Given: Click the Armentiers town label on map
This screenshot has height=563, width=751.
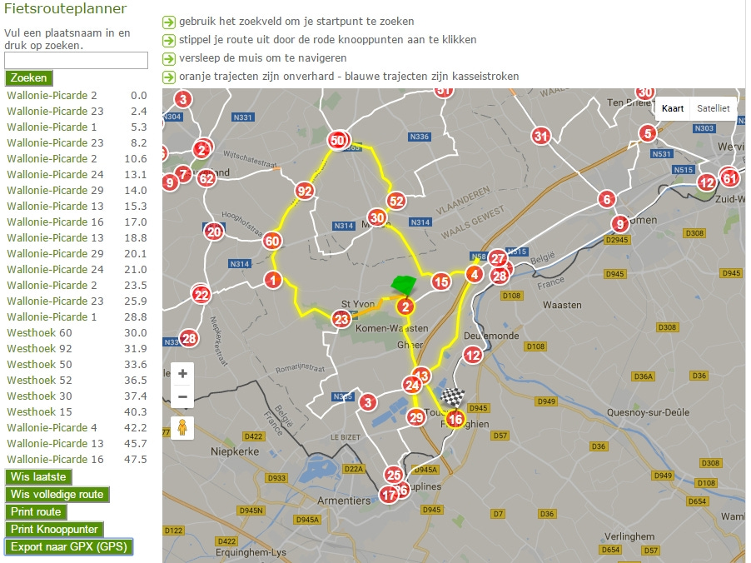Looking at the screenshot, I should 344,501.
